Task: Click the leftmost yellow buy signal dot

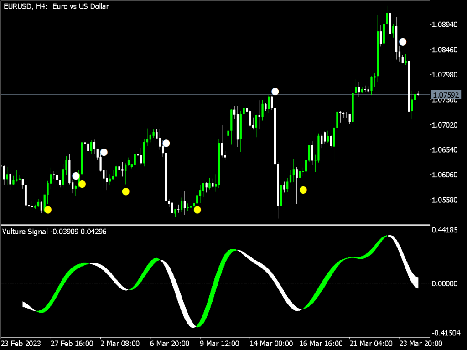Action: coord(48,210)
